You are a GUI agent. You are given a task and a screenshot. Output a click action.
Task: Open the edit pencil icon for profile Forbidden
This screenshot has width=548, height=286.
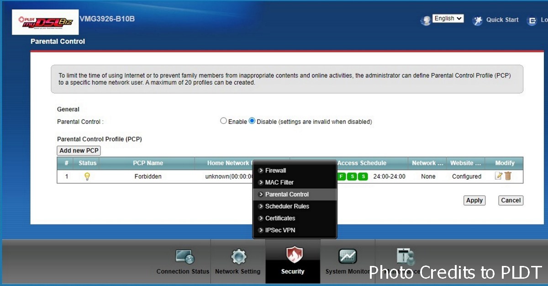click(499, 176)
